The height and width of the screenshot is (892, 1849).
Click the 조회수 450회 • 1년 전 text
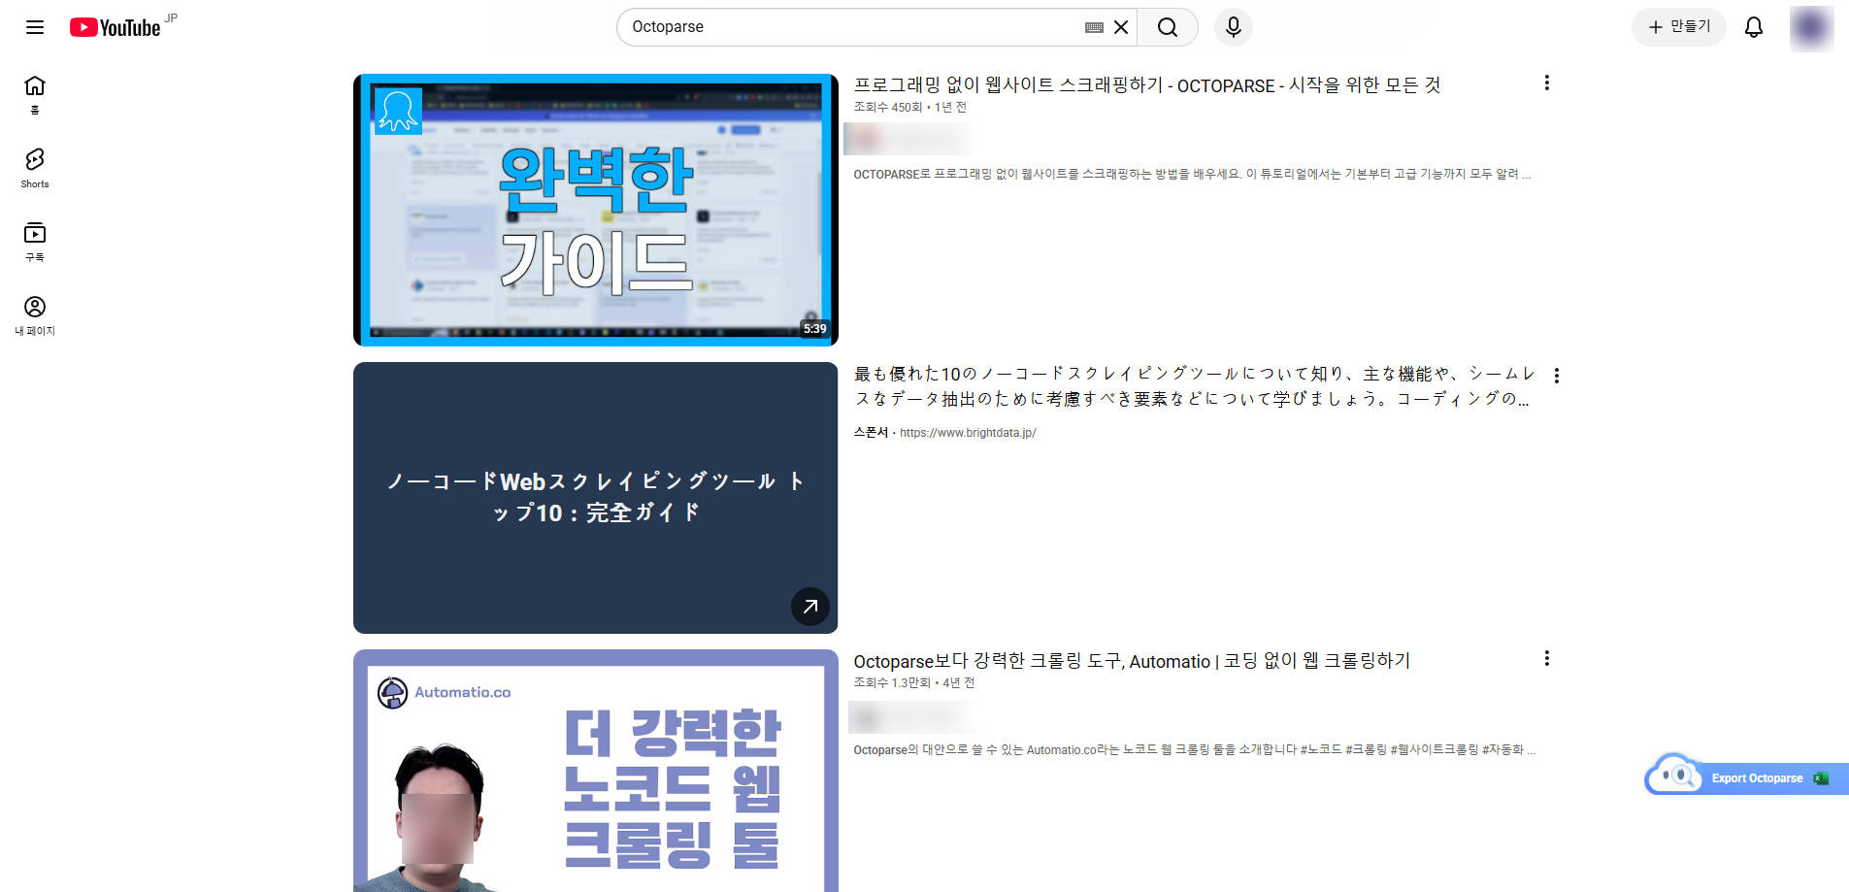pos(909,108)
